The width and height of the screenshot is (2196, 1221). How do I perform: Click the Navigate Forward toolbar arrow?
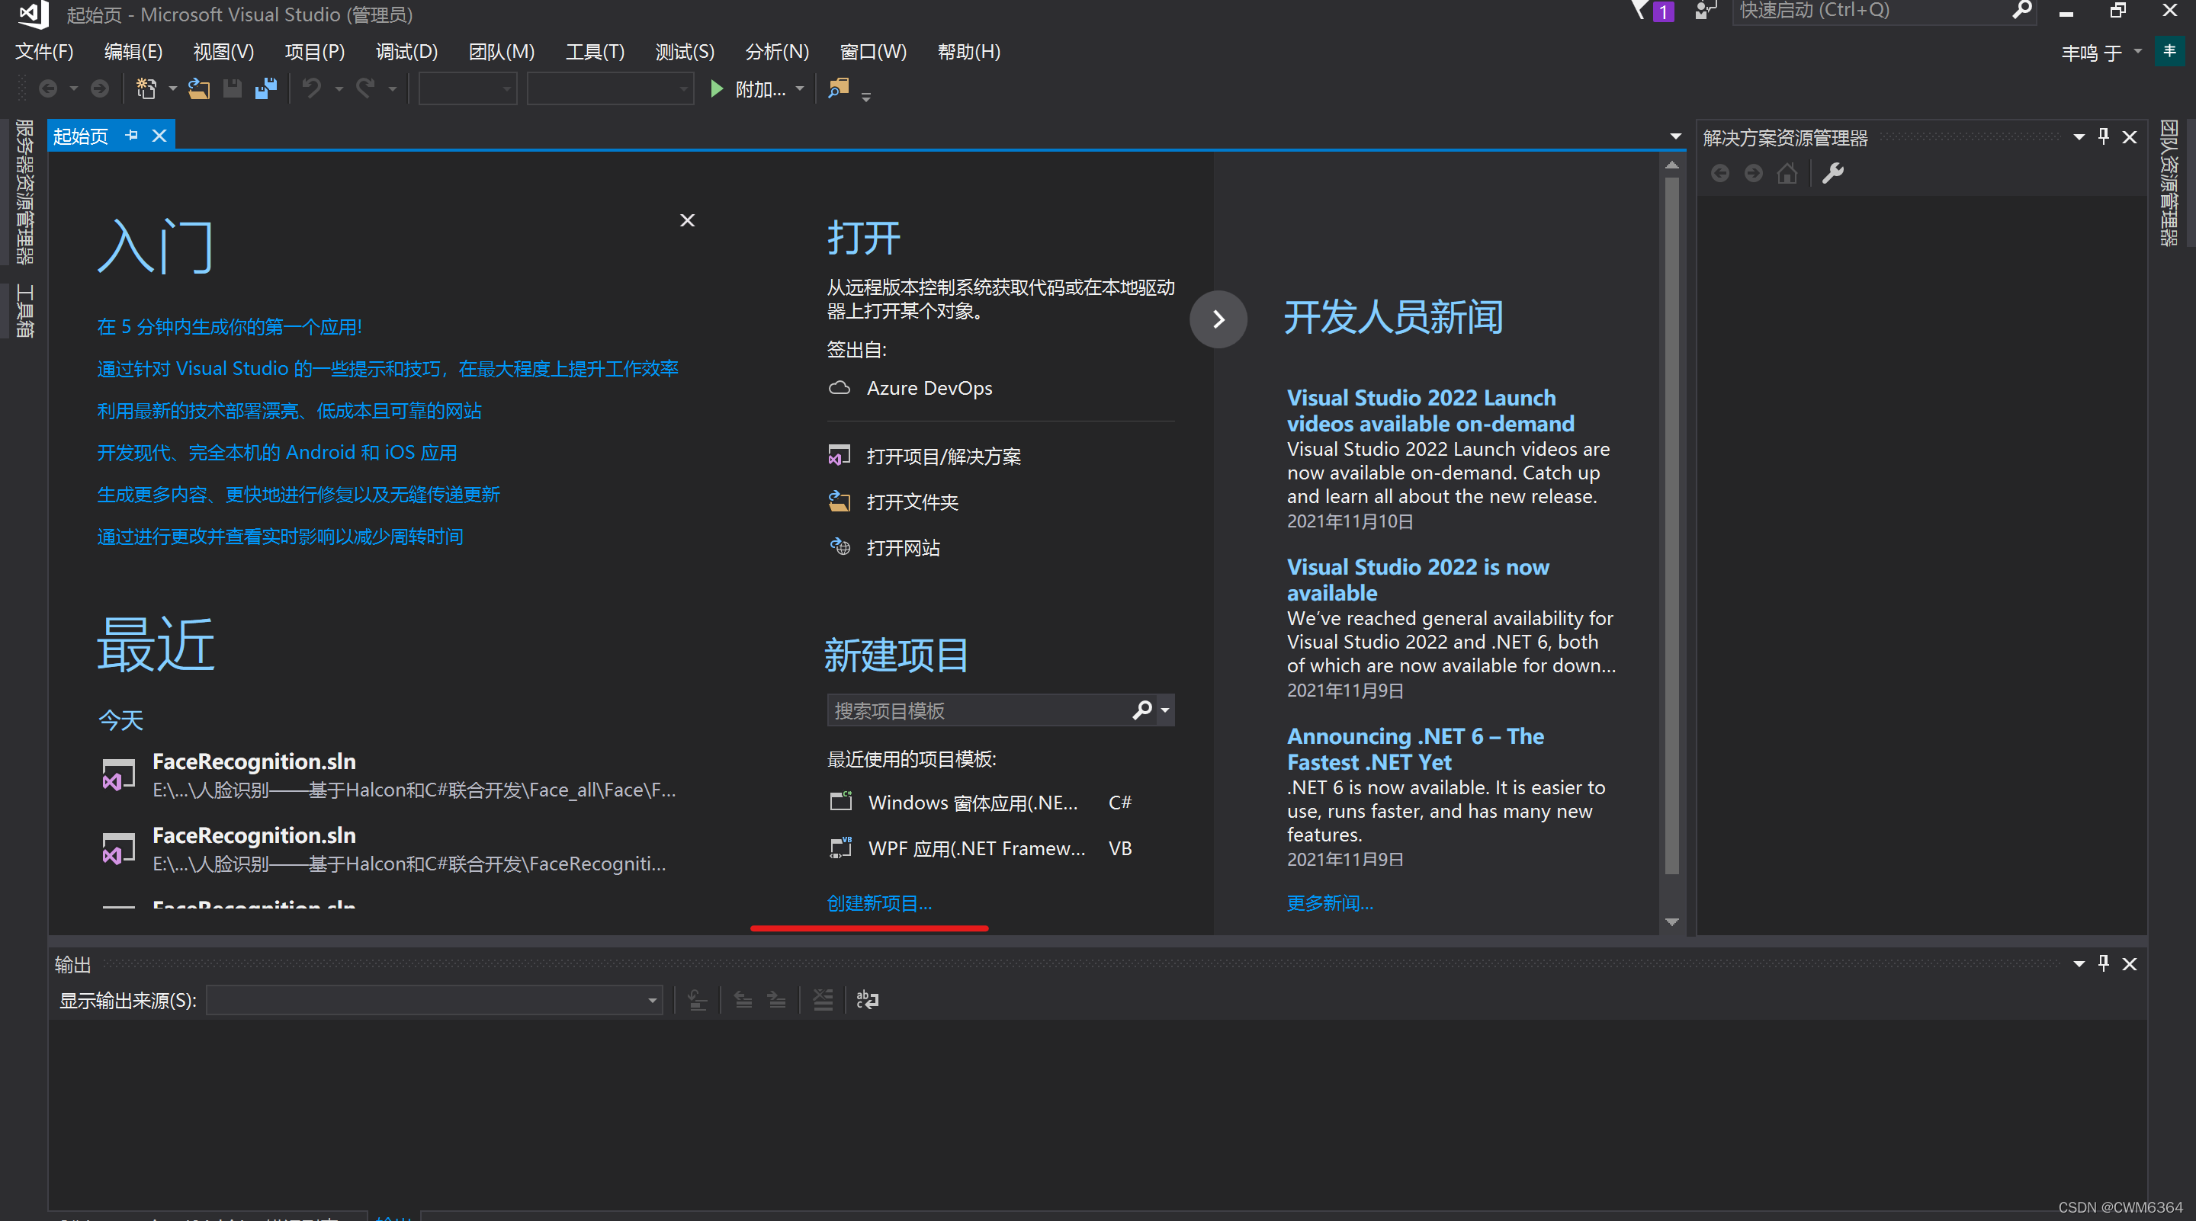[100, 88]
